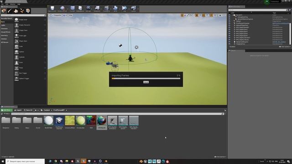Click the Importing Frames progress bar
Screen dimensions: 292x164
(146, 78)
